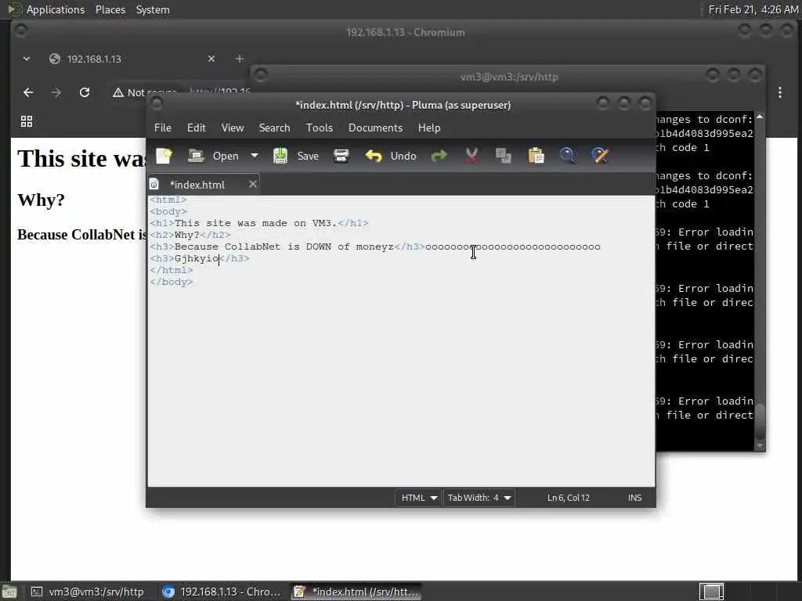Switch to Chromium taskbar item
The image size is (802, 601).
tap(221, 592)
